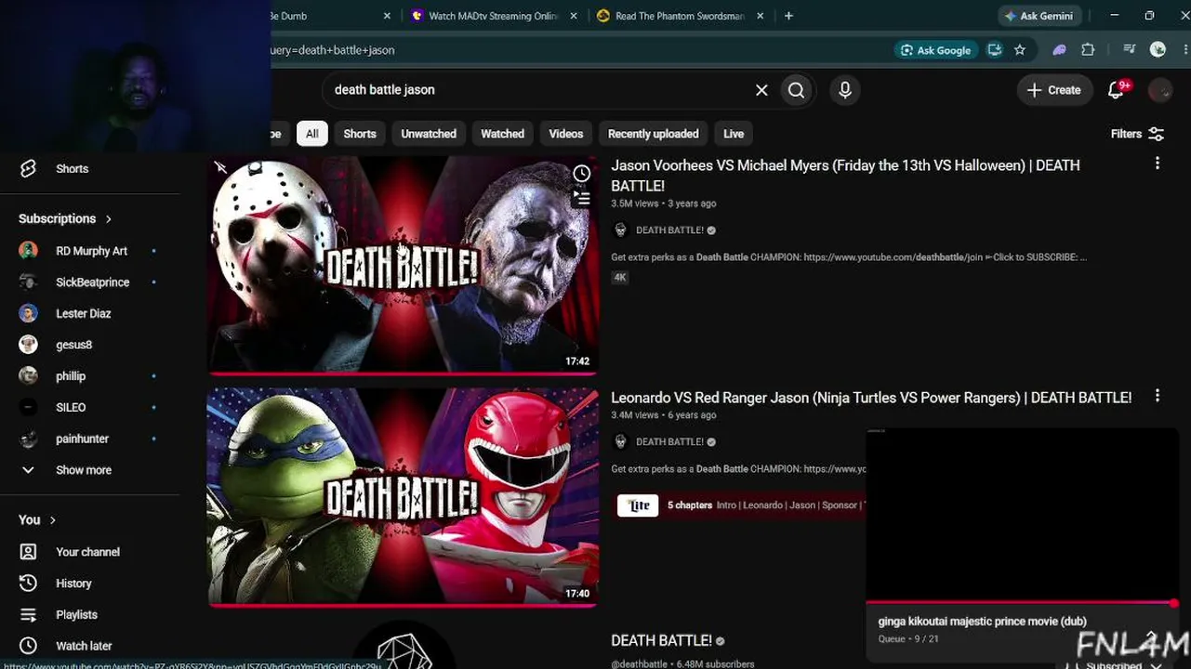Image resolution: width=1191 pixels, height=669 pixels.
Task: Click the magnifier search button
Action: tap(797, 90)
